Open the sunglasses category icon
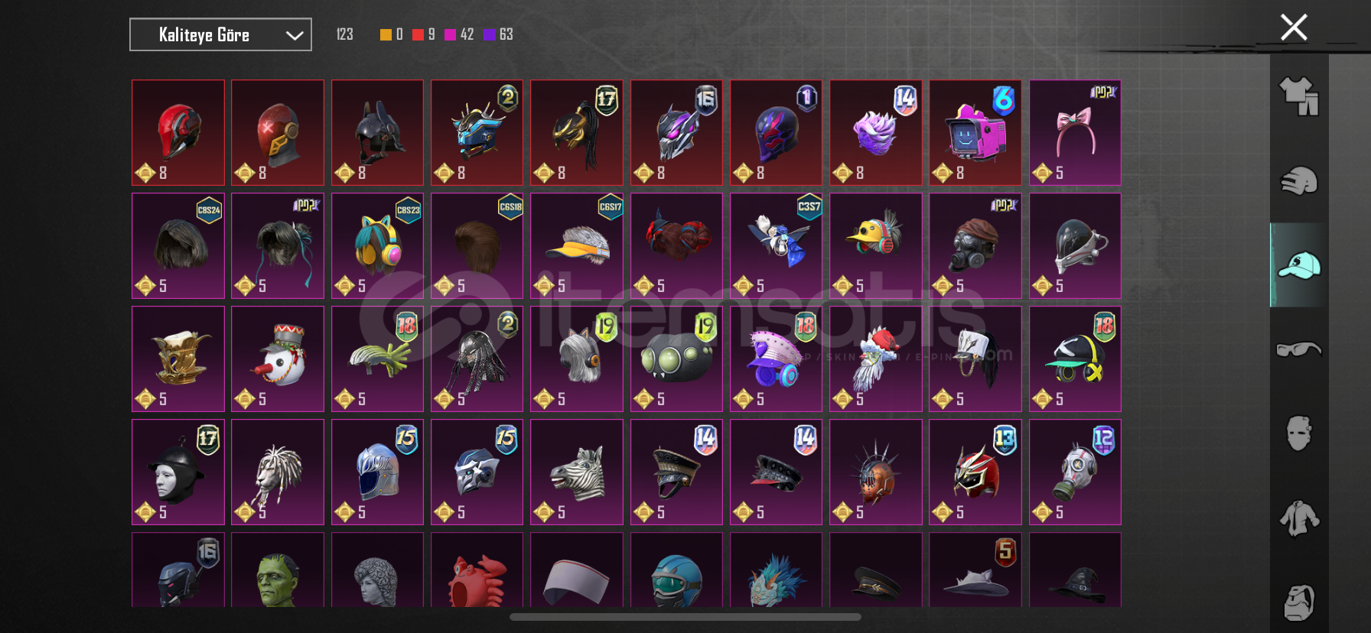1371x633 pixels. coord(1299,349)
